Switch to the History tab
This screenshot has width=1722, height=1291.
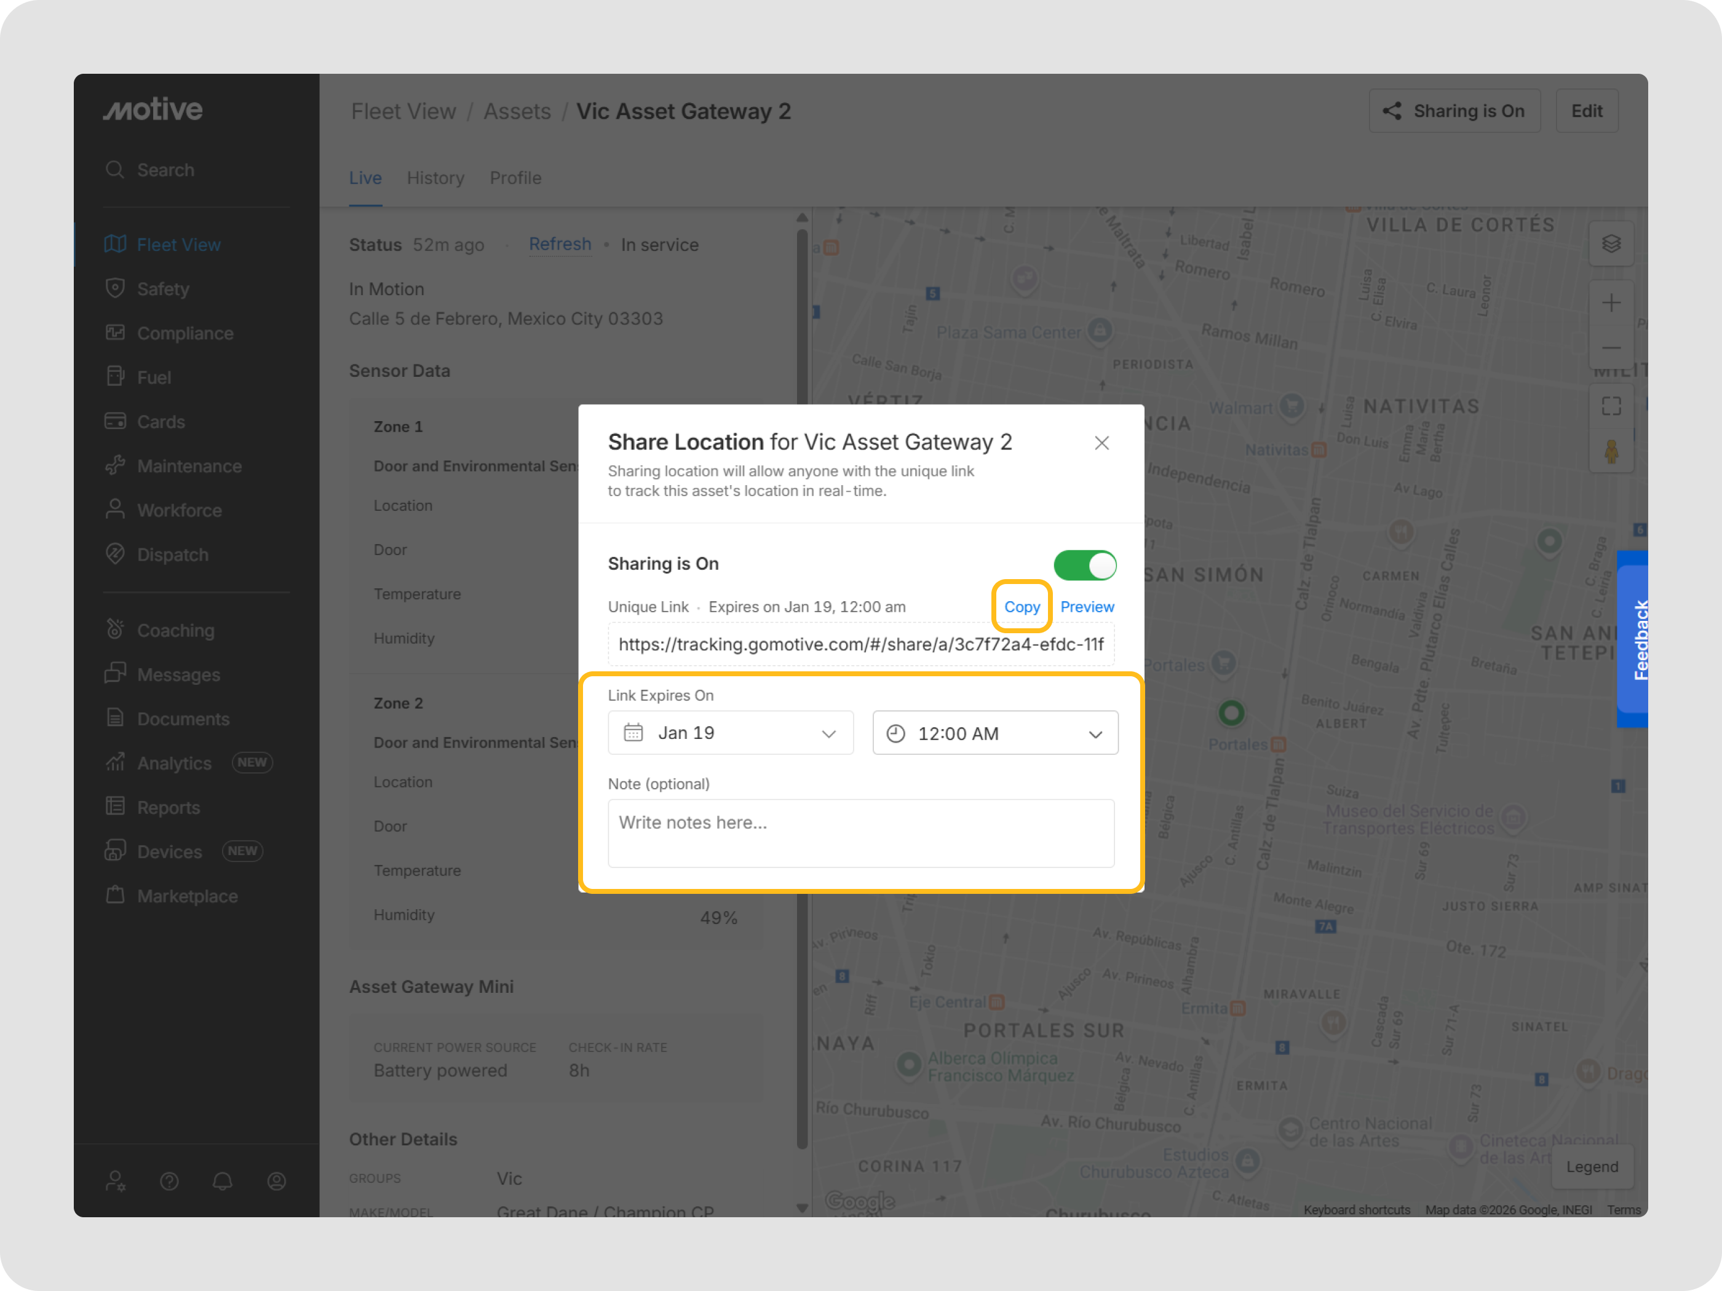coord(435,178)
